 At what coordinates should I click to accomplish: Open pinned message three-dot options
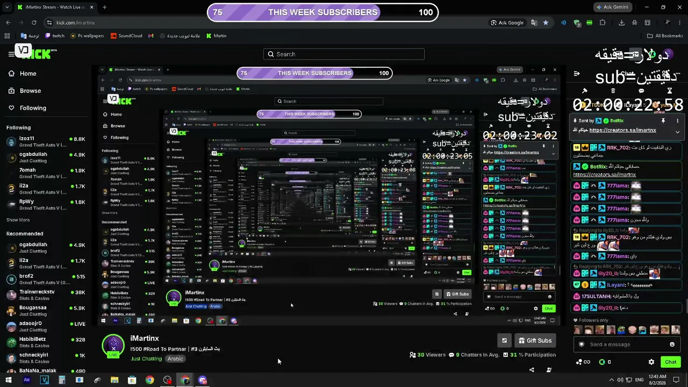677,121
